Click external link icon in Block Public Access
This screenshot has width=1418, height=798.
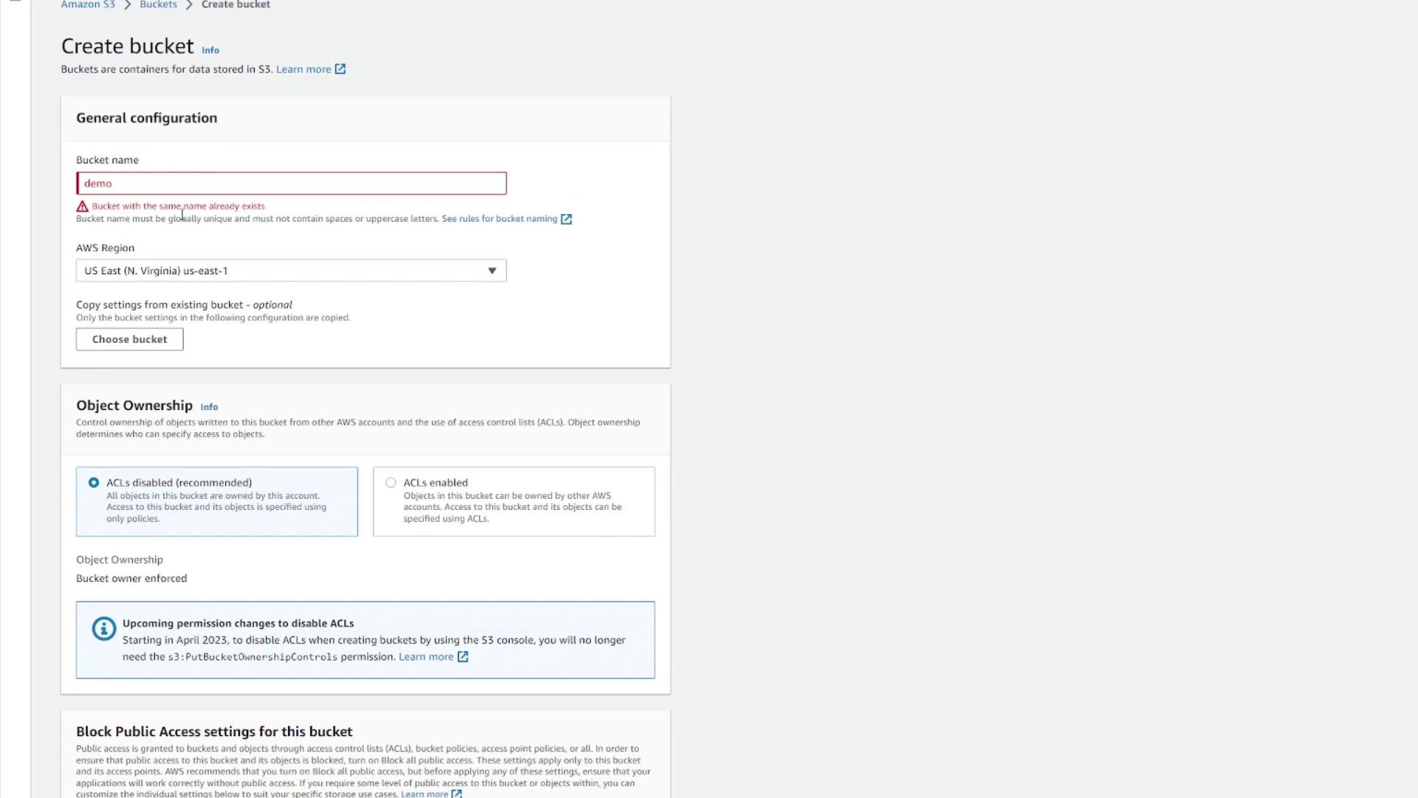[x=456, y=794]
